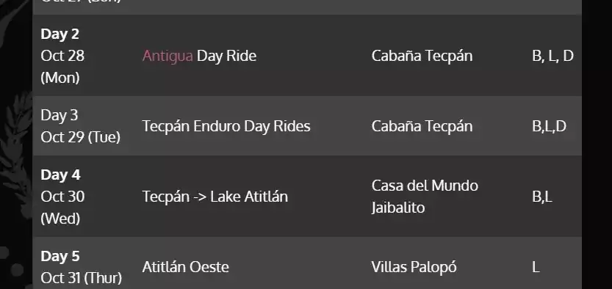This screenshot has width=612, height=289.
Task: Click the Atitlán Oeste activity text
Action: click(x=185, y=267)
